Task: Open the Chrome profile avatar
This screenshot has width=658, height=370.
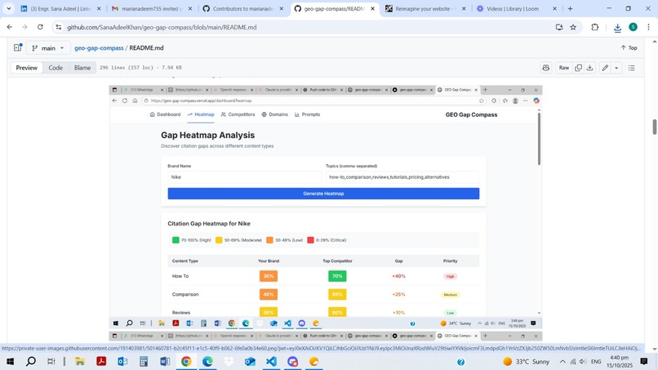Action: tap(634, 27)
